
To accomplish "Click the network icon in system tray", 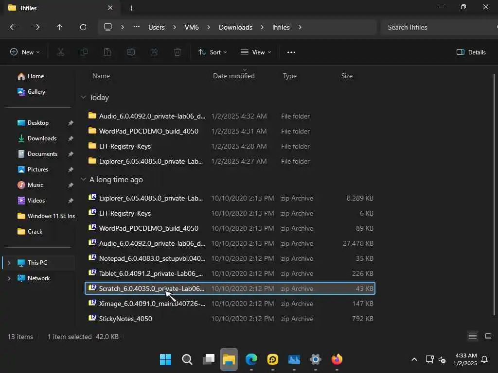I will 430,359.
